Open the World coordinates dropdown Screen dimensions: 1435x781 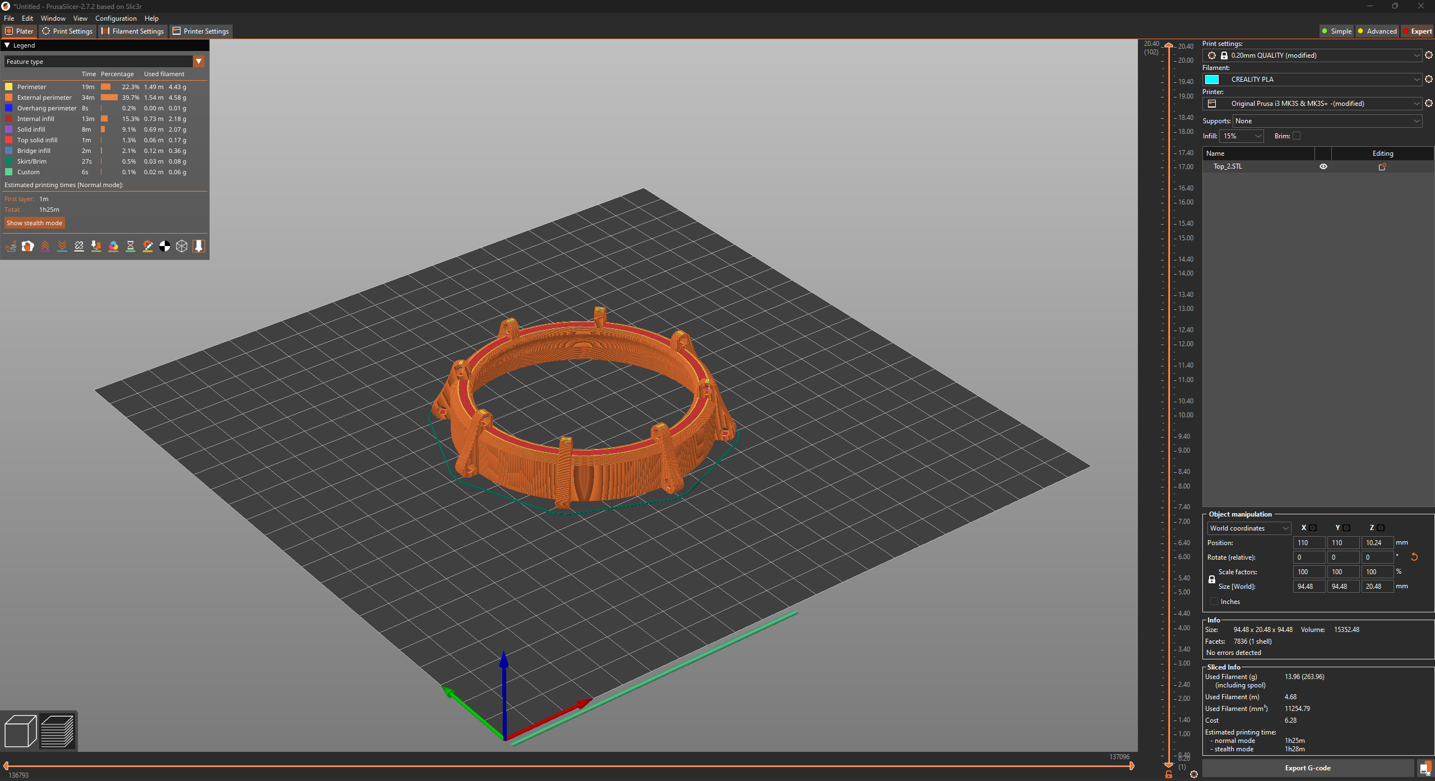[1249, 528]
